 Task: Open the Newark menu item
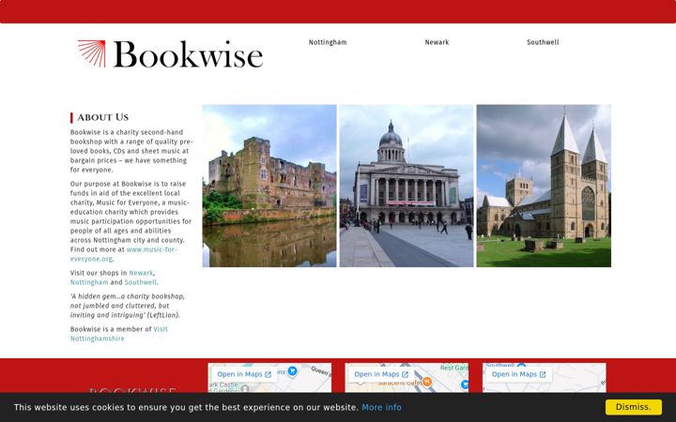(x=437, y=42)
